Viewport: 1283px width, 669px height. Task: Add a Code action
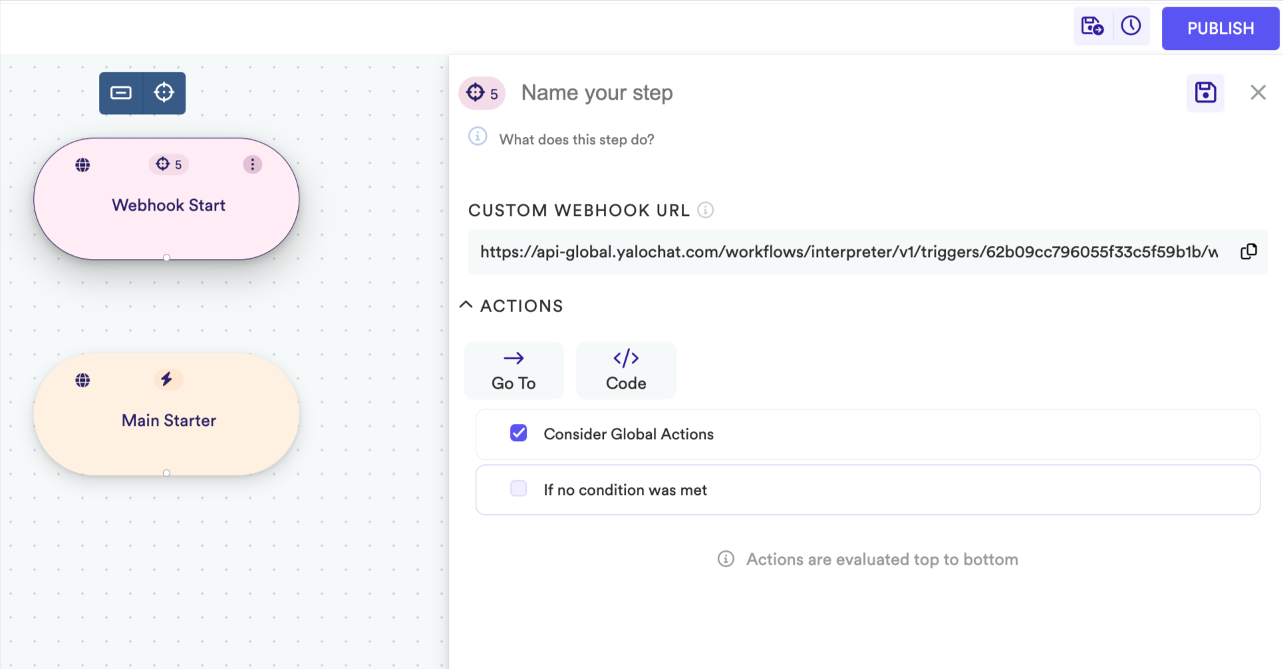pos(626,371)
